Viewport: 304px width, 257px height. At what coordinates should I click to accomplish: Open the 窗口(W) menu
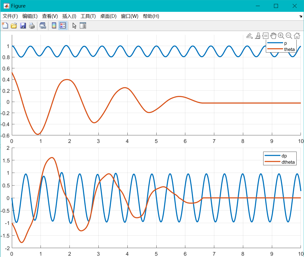point(129,16)
